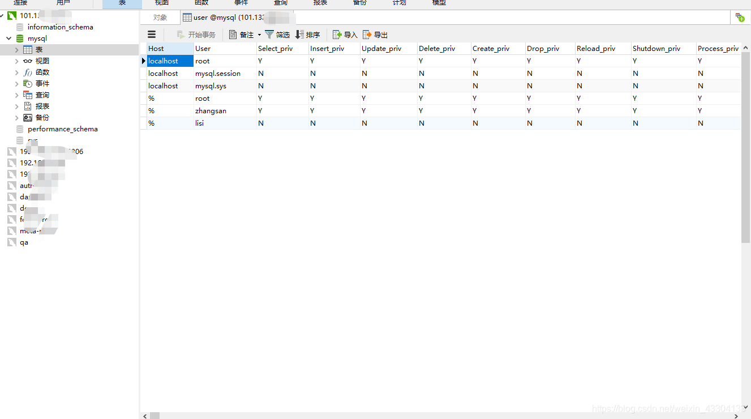
Task: Select the 查询 main toolbar item
Action: coord(281,3)
